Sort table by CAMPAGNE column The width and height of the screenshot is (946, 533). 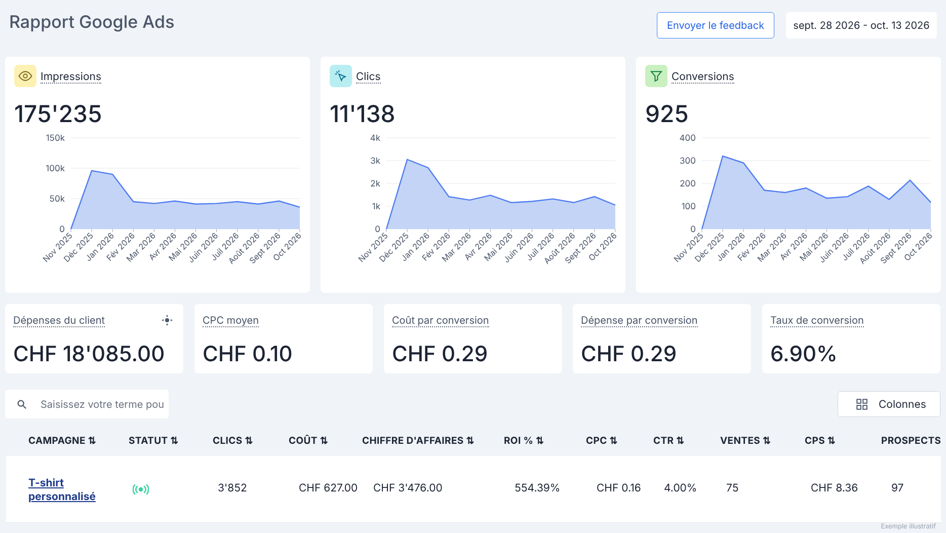click(x=62, y=440)
